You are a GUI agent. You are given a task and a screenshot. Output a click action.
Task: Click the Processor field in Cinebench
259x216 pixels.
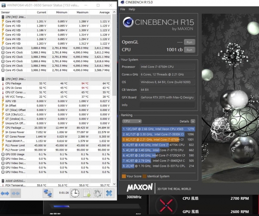pyautogui.click(x=167, y=66)
